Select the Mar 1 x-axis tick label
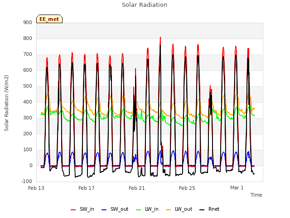Viewport: 290px width, 218px height. pyautogui.click(x=237, y=188)
